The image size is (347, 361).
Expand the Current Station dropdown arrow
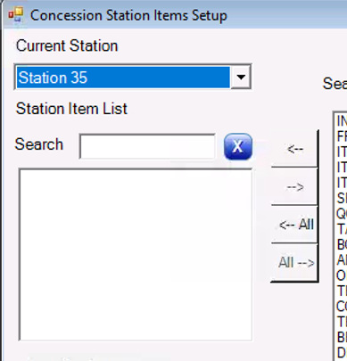coord(241,78)
